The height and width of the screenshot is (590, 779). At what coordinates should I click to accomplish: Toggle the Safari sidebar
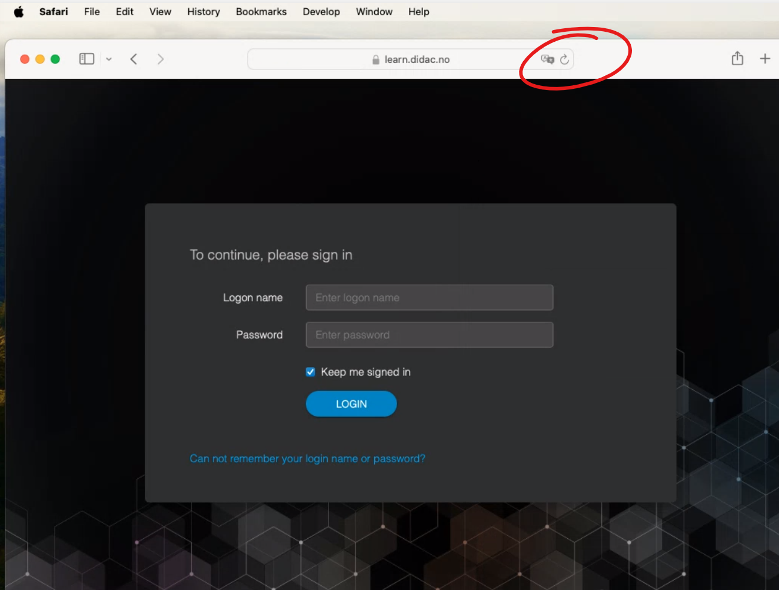86,58
